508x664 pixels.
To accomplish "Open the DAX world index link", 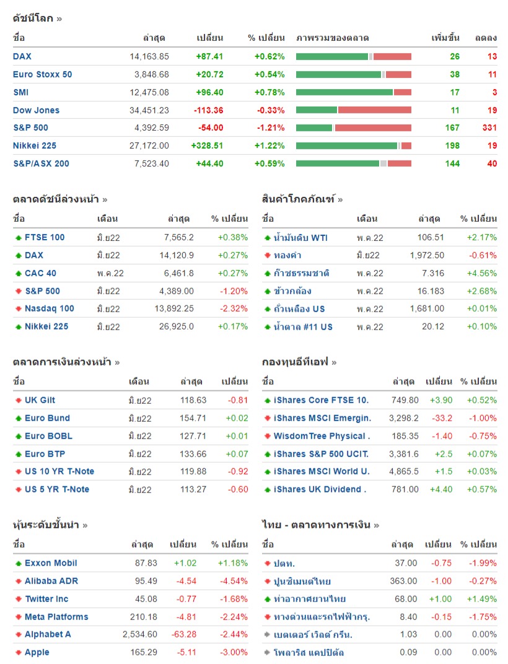I will (x=22, y=56).
